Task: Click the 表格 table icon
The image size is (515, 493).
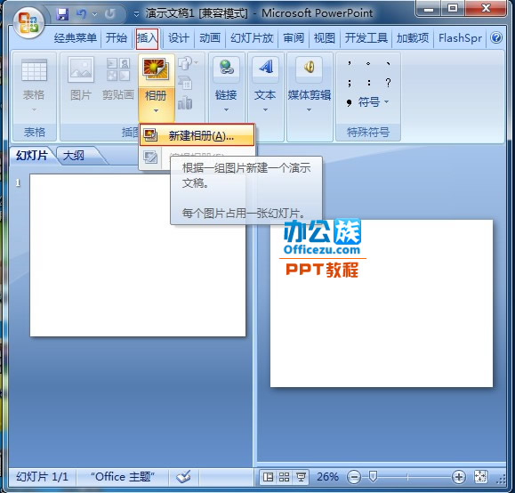Action: coord(34,69)
